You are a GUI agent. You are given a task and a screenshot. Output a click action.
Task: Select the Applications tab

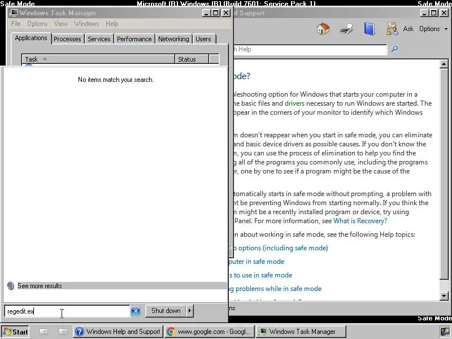click(31, 38)
